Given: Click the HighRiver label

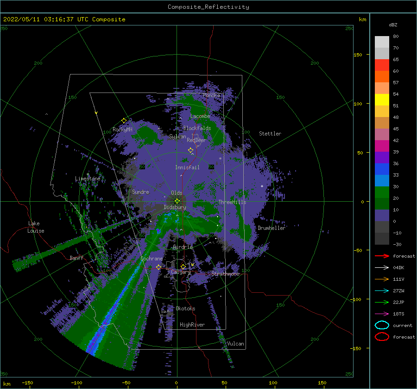Looking at the screenshot, I should 192,325.
